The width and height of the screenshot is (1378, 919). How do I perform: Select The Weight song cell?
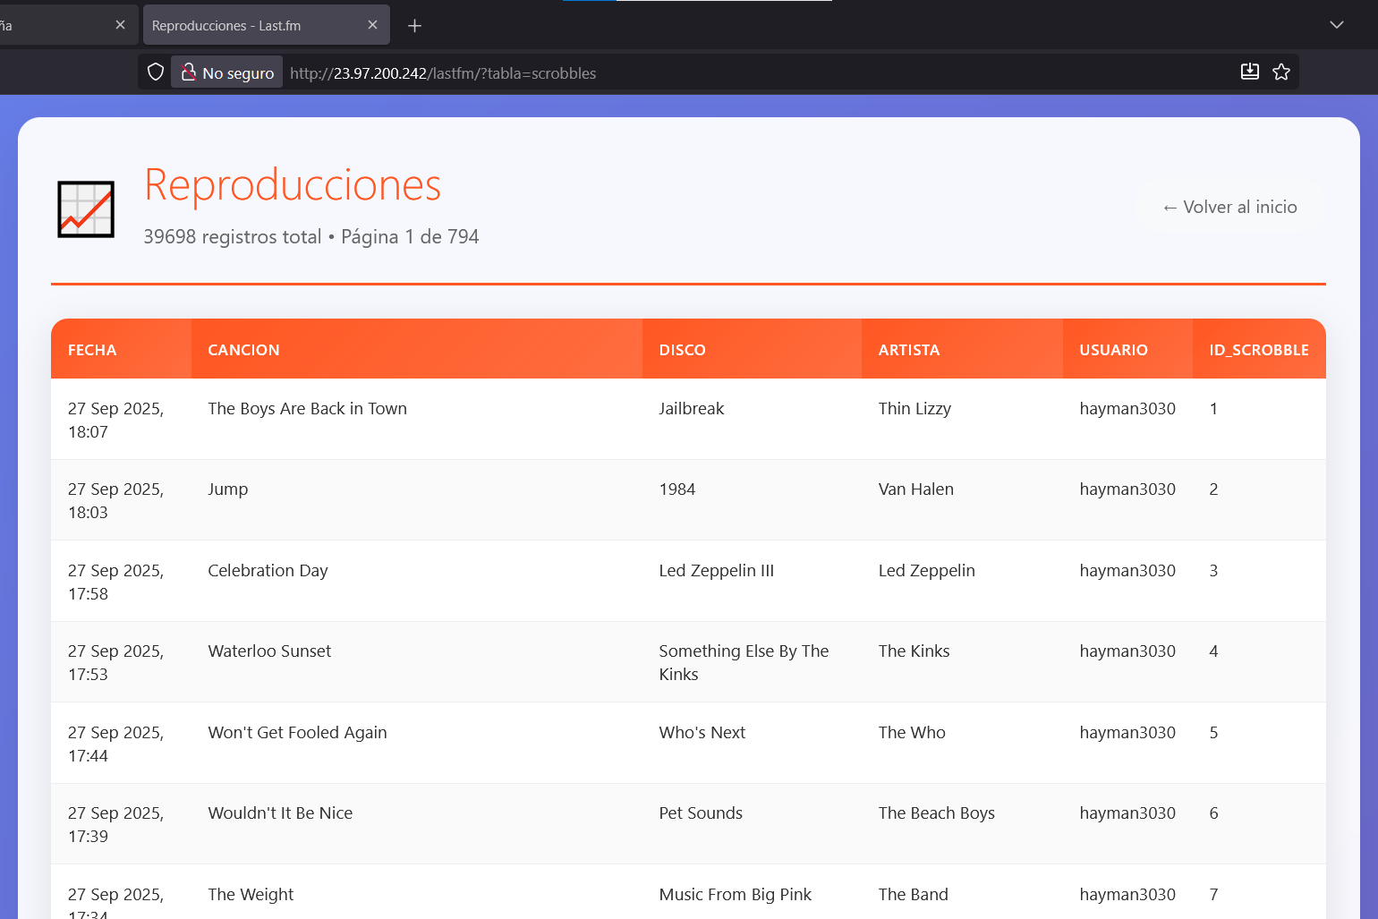[251, 895]
